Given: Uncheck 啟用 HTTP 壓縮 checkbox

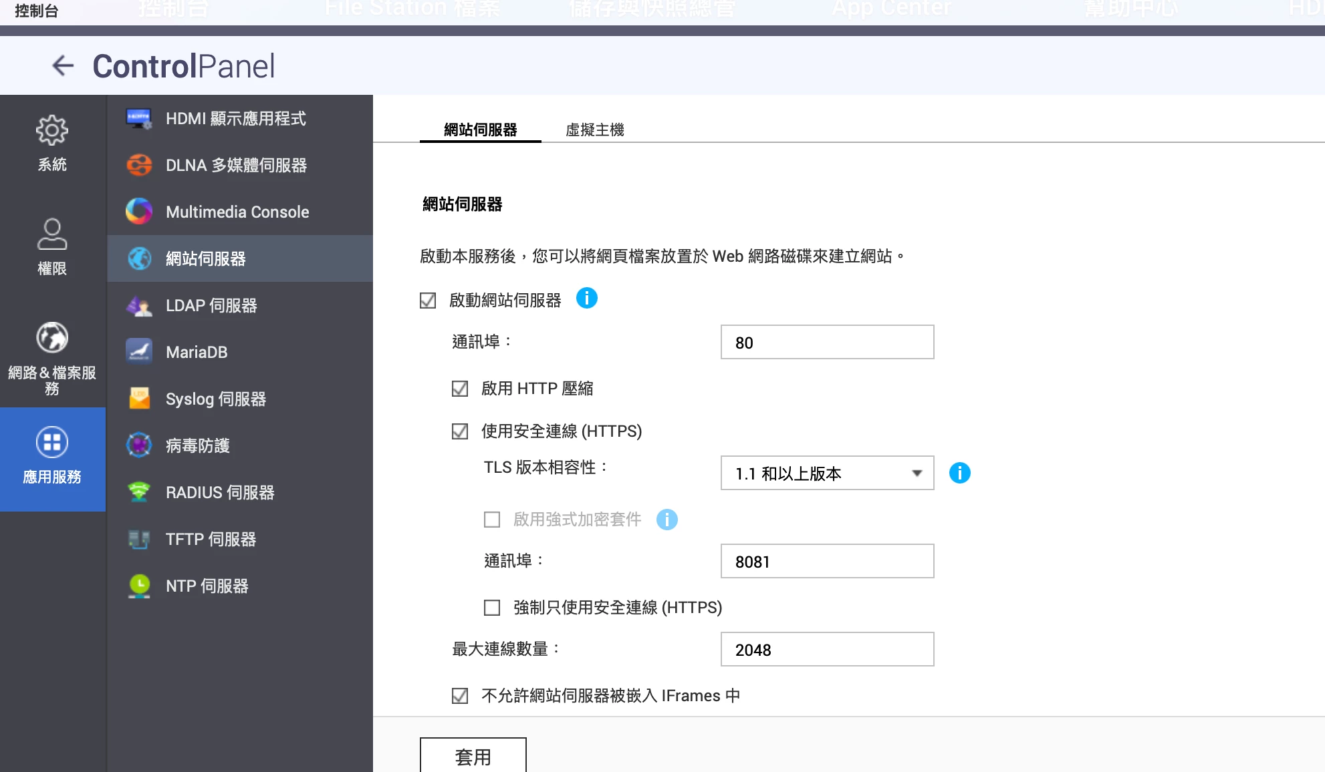Looking at the screenshot, I should [x=460, y=389].
